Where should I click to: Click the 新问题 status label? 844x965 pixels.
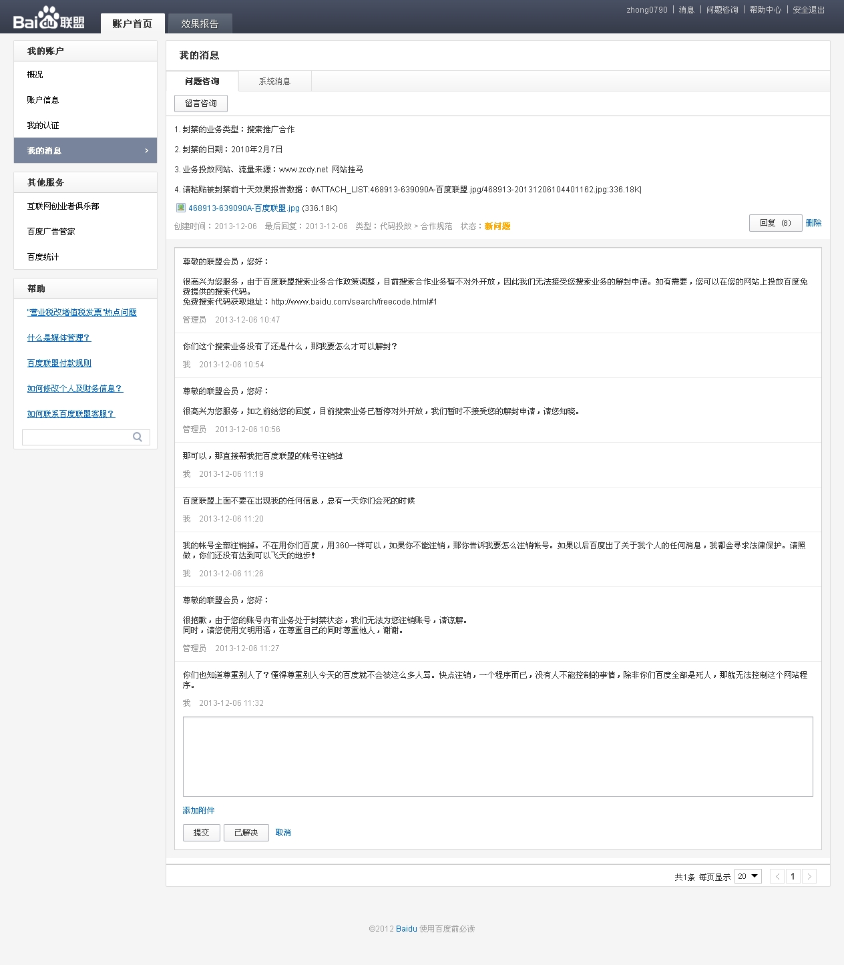(497, 226)
